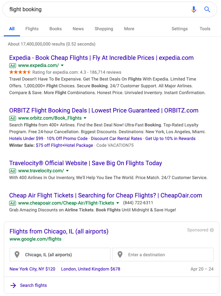
Task: Open the Tools menu
Action: (x=205, y=29)
